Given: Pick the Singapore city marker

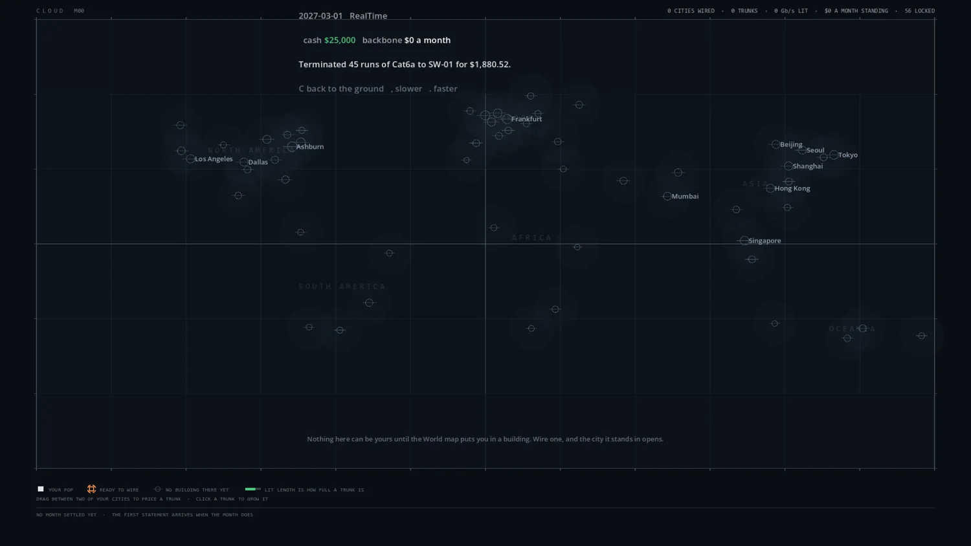Looking at the screenshot, I should (744, 241).
